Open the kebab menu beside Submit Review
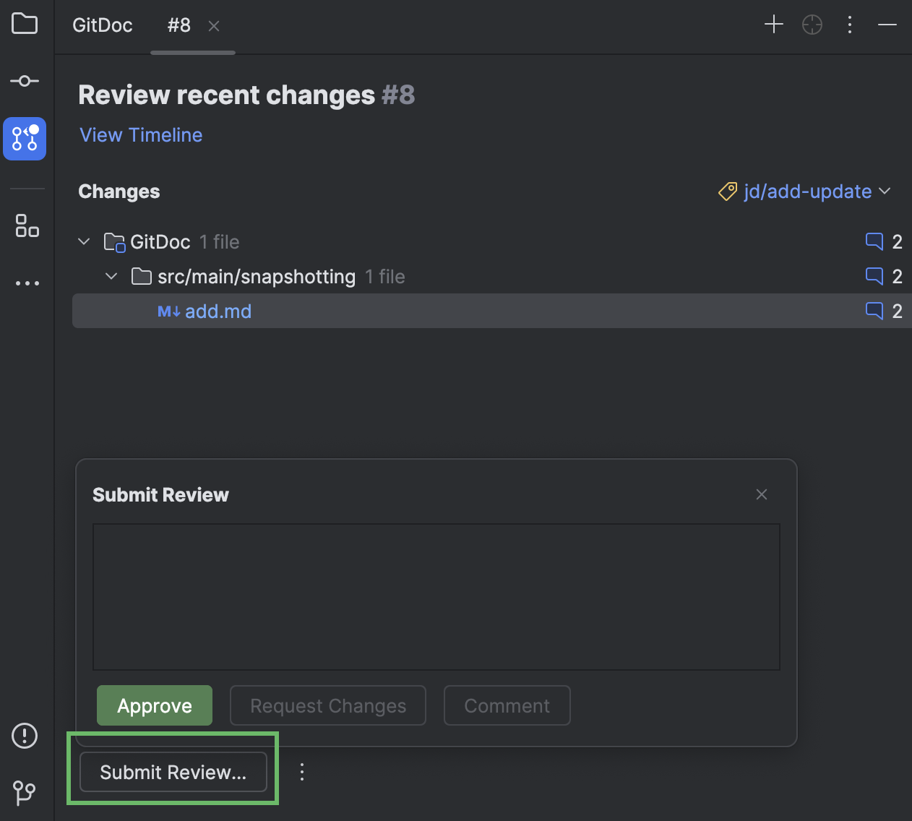 [301, 772]
